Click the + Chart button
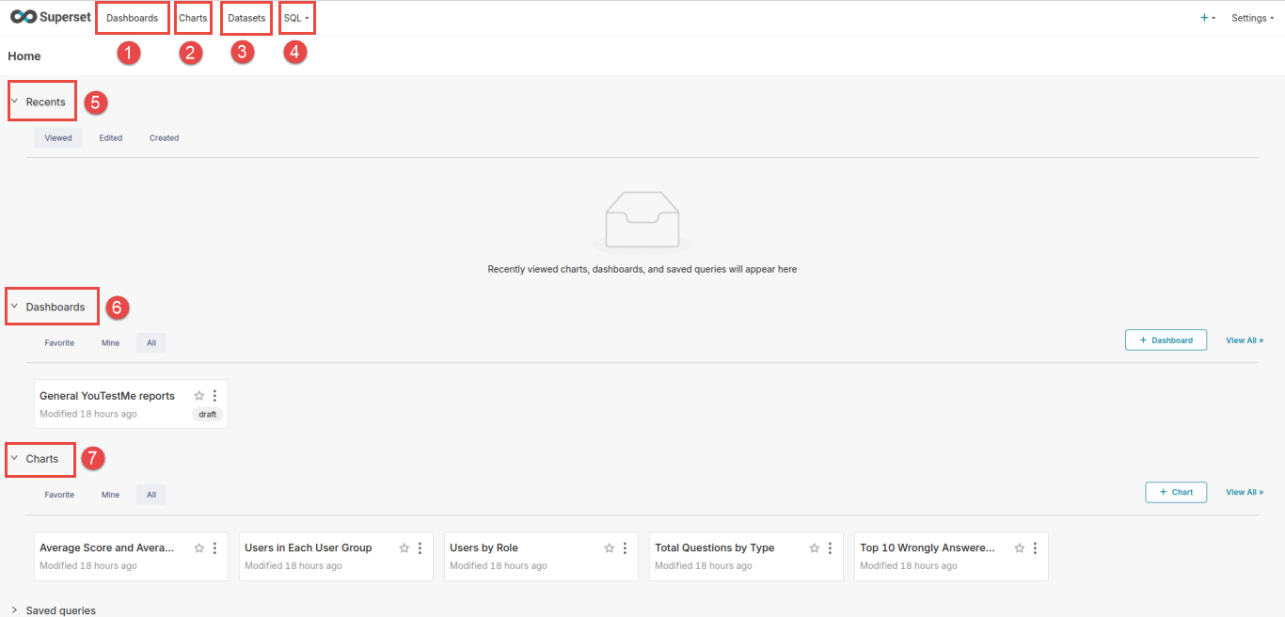Viewport: 1285px width, 617px height. click(1176, 492)
